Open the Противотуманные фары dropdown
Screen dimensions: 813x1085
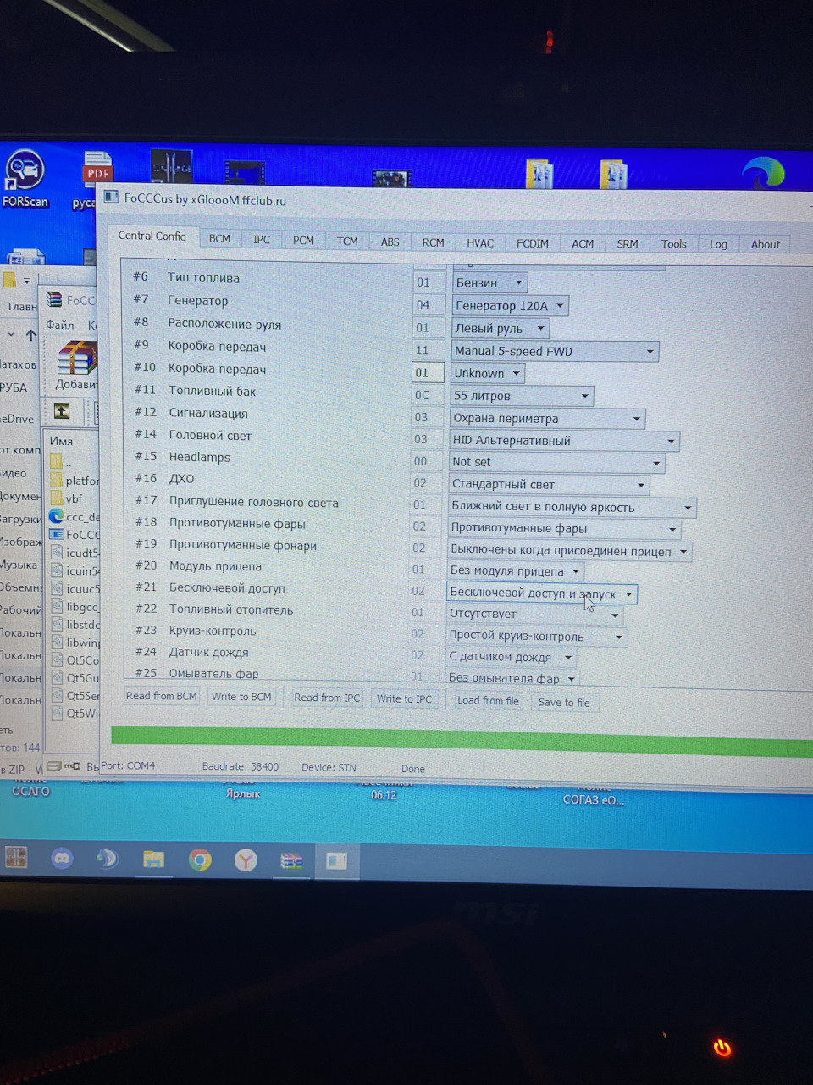tap(565, 528)
